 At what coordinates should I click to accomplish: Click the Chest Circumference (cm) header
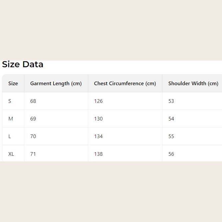tap(125, 84)
